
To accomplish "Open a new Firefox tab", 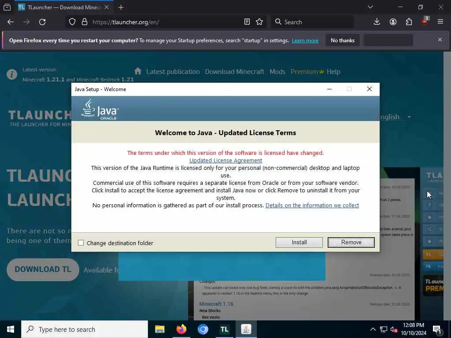I will click(121, 7).
